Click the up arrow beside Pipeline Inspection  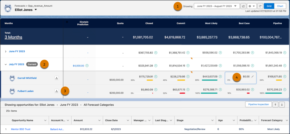click(276, 104)
